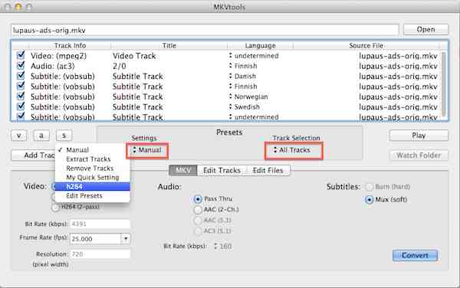Click the 'v' video track selection button
Screen dimensions: 460x288
(x=18, y=136)
